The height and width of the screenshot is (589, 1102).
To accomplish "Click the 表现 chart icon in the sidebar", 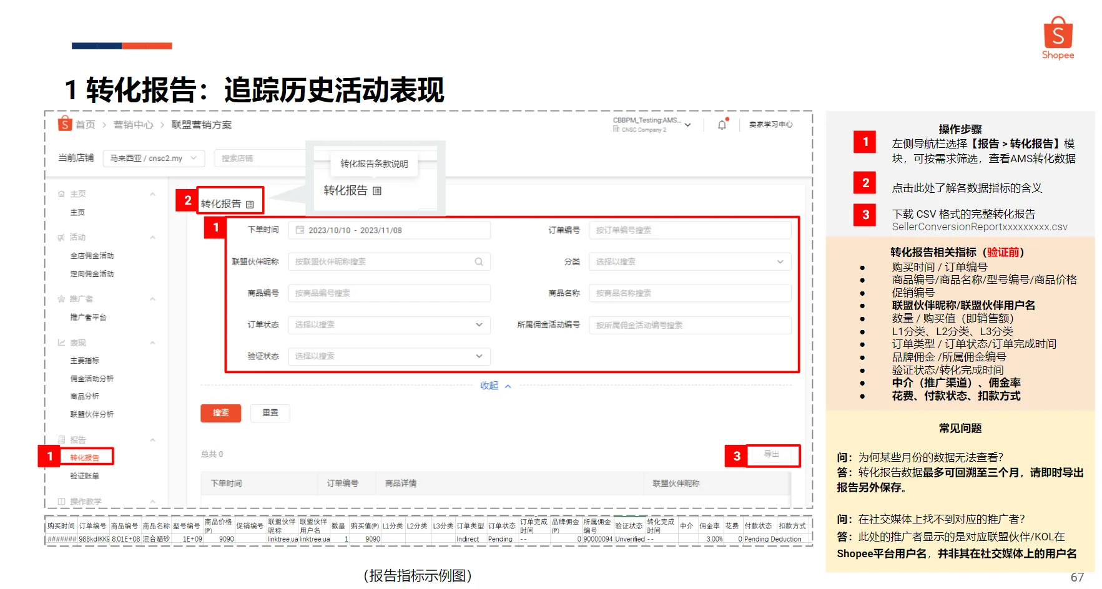I will (61, 343).
